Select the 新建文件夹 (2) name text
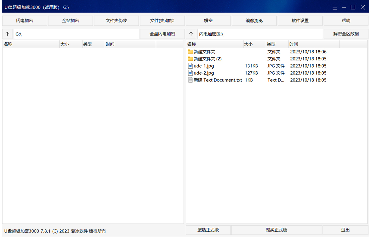The width and height of the screenshot is (371, 252). pyautogui.click(x=208, y=59)
